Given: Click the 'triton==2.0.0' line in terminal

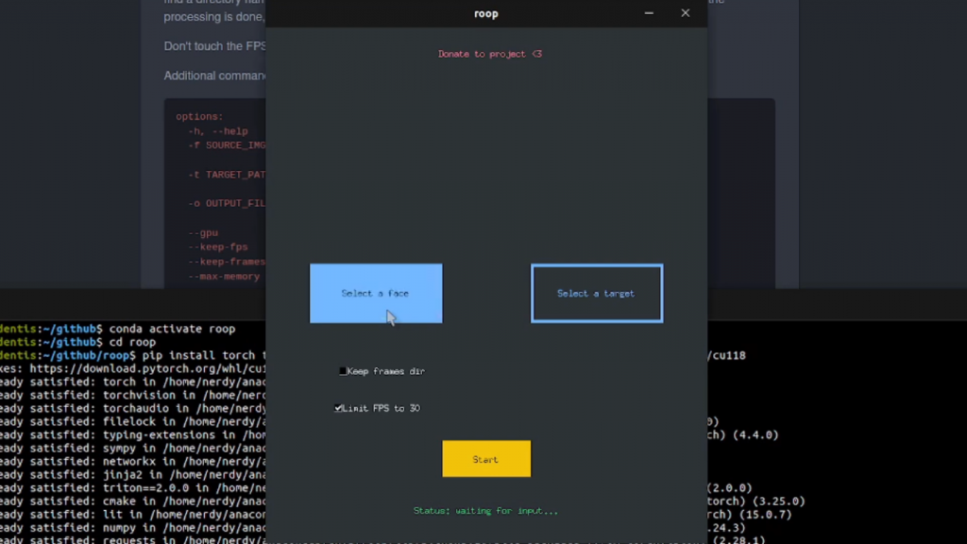Looking at the screenshot, I should click(132, 488).
